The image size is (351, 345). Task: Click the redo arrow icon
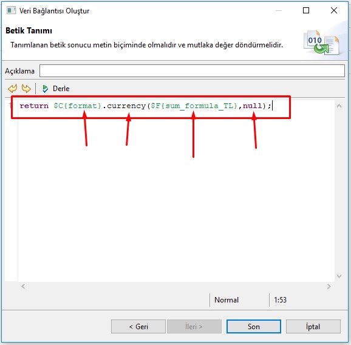pyautogui.click(x=26, y=89)
